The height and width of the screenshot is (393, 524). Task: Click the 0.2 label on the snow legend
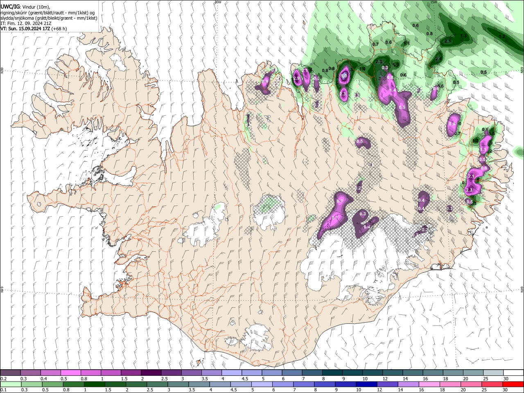pyautogui.click(x=3, y=379)
